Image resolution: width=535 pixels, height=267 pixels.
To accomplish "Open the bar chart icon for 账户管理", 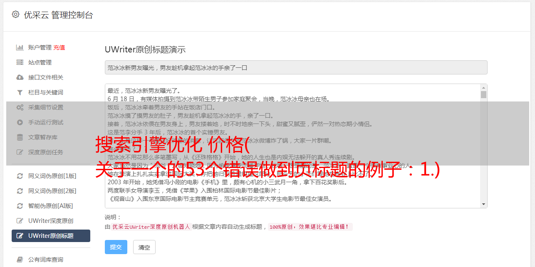I will pyautogui.click(x=20, y=47).
